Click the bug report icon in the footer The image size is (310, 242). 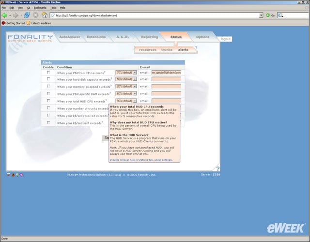coord(13,175)
